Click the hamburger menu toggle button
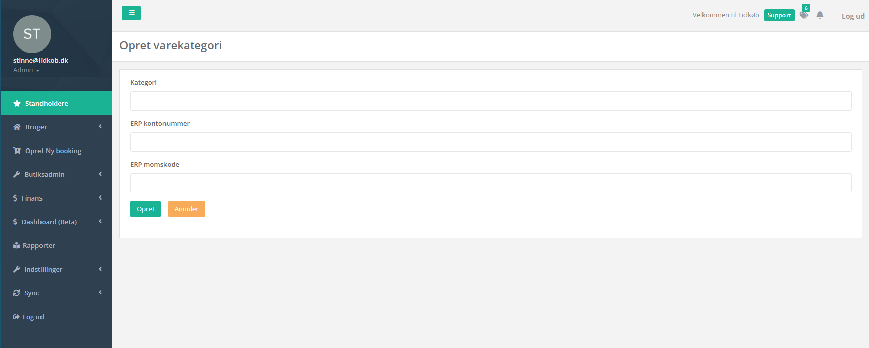The height and width of the screenshot is (348, 869). [131, 13]
